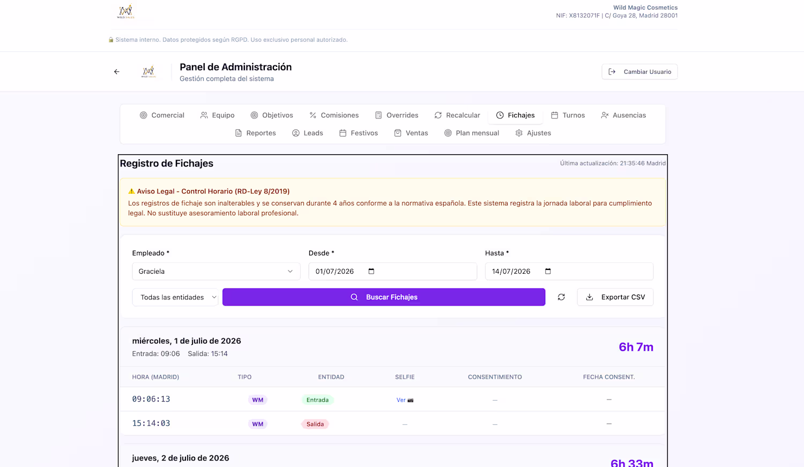Image resolution: width=804 pixels, height=467 pixels.
Task: Expand the Empleado dropdown showing Graciela
Action: [x=216, y=272]
